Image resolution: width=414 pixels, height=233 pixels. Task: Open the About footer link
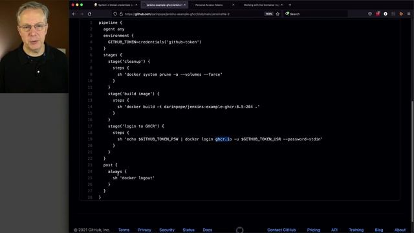pyautogui.click(x=400, y=230)
